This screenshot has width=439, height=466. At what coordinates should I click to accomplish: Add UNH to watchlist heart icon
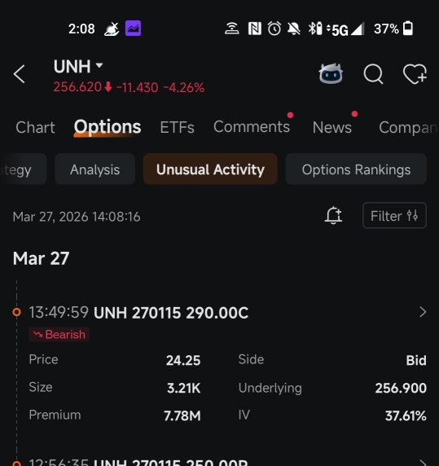[x=415, y=73]
